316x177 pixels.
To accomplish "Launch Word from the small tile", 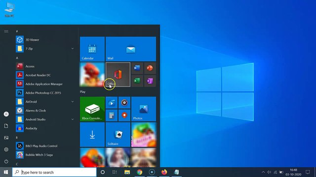I will (x=137, y=68).
